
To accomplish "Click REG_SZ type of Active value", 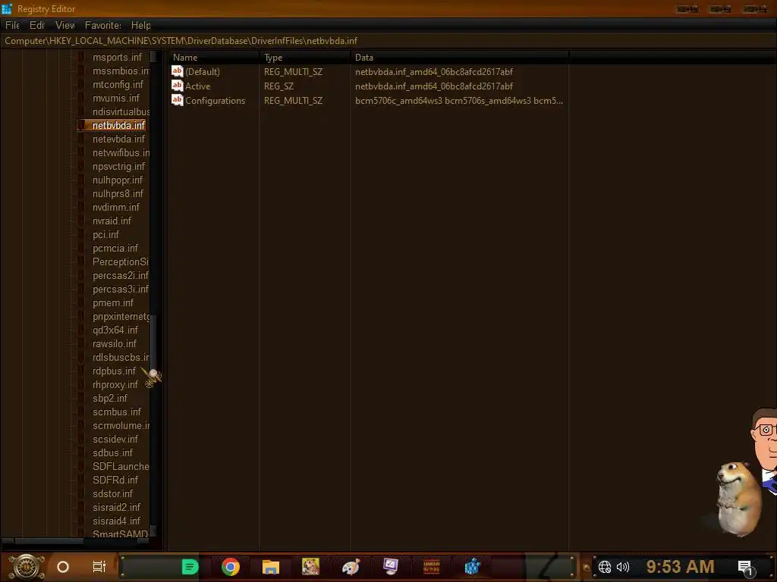I will pos(278,86).
